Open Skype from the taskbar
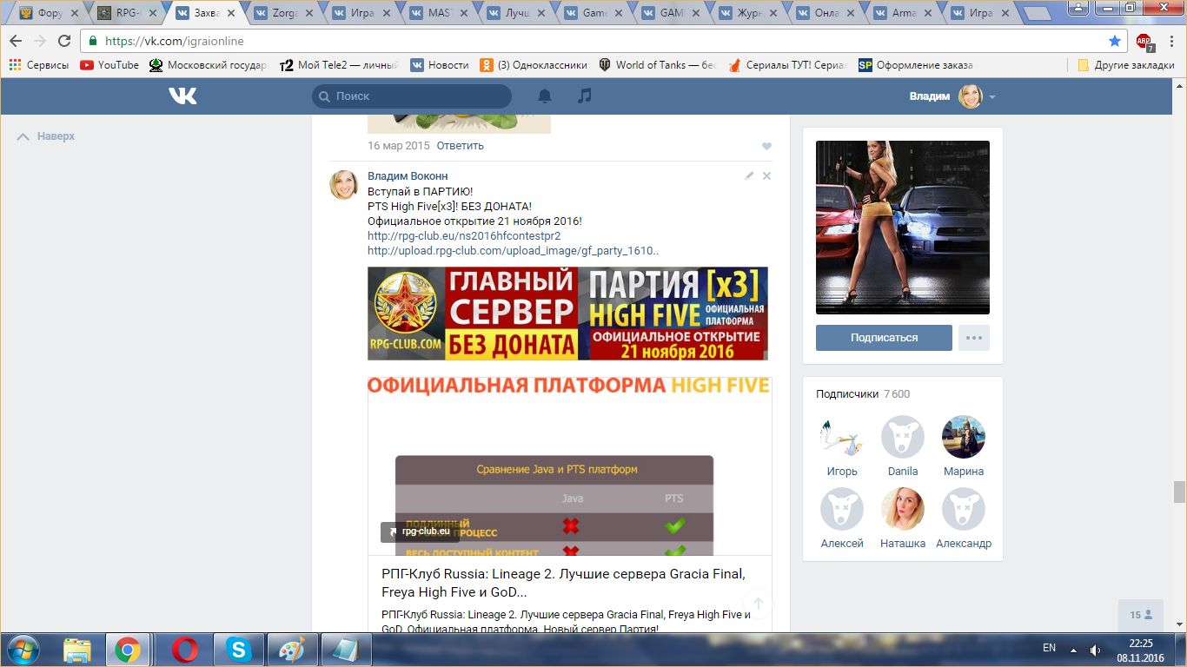The image size is (1187, 667). (238, 650)
